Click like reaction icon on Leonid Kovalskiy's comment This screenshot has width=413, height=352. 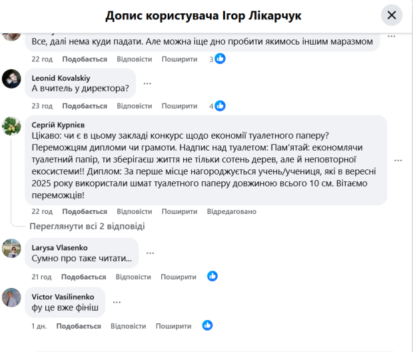point(220,105)
